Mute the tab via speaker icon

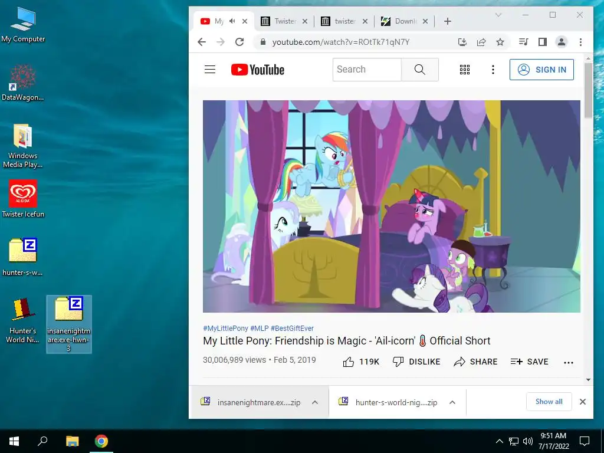click(232, 21)
